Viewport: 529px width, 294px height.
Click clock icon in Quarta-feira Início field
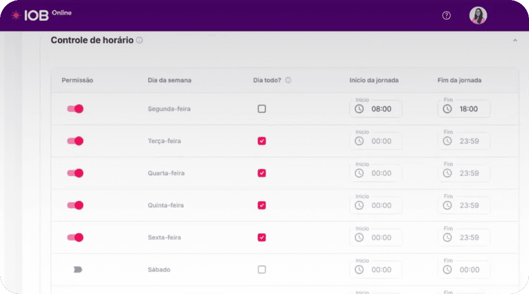tap(359, 173)
